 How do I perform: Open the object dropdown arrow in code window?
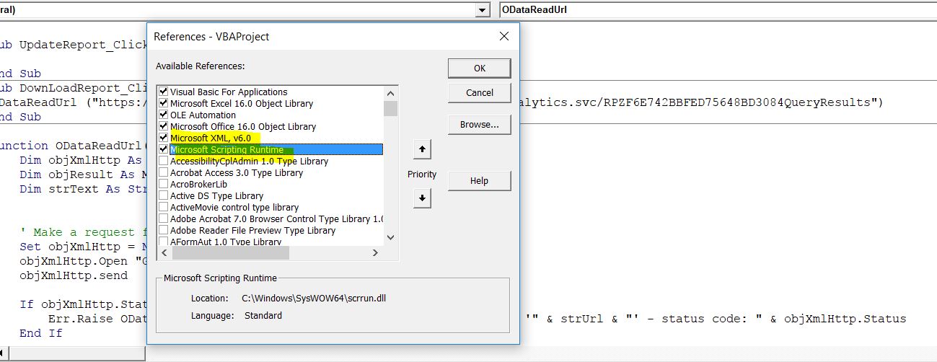(x=482, y=10)
